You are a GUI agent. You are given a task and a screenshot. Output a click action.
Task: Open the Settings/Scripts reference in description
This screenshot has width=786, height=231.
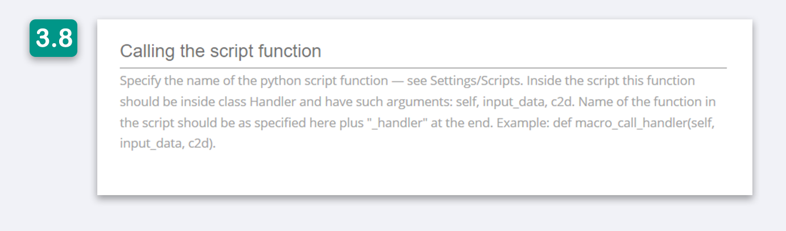point(475,81)
